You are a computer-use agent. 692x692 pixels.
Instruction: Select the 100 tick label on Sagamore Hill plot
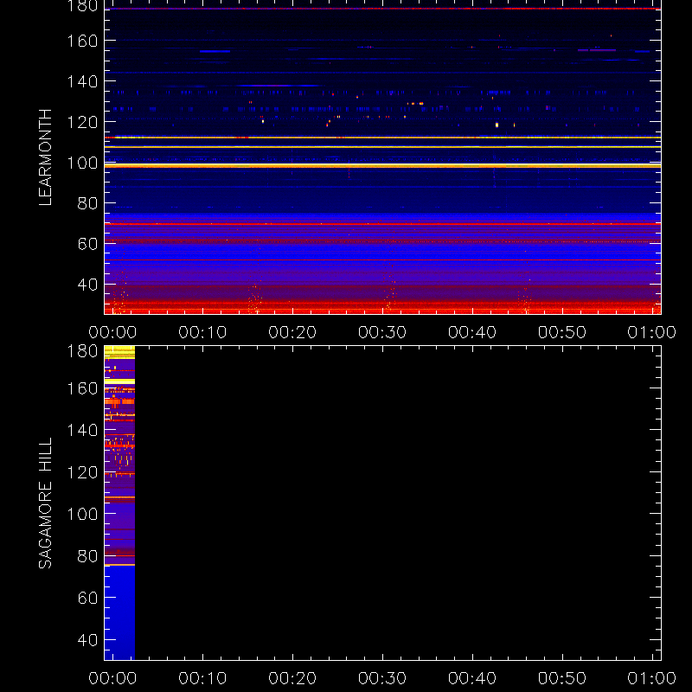click(x=82, y=514)
